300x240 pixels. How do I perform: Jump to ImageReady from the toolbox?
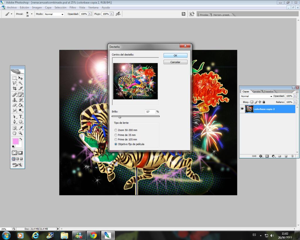click(17, 165)
